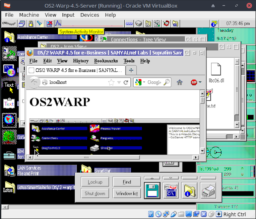Click the Firefox horizontal scrollbar thumb
This screenshot has height=219, width=256.
click(x=86, y=157)
